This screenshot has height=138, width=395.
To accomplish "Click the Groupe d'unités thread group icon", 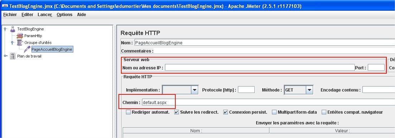I will point(20,43).
